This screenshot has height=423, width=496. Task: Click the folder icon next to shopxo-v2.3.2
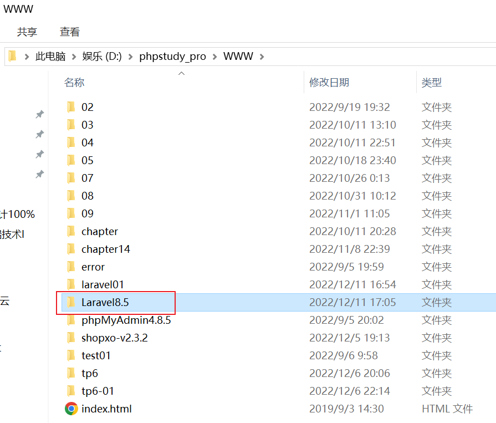coord(71,338)
